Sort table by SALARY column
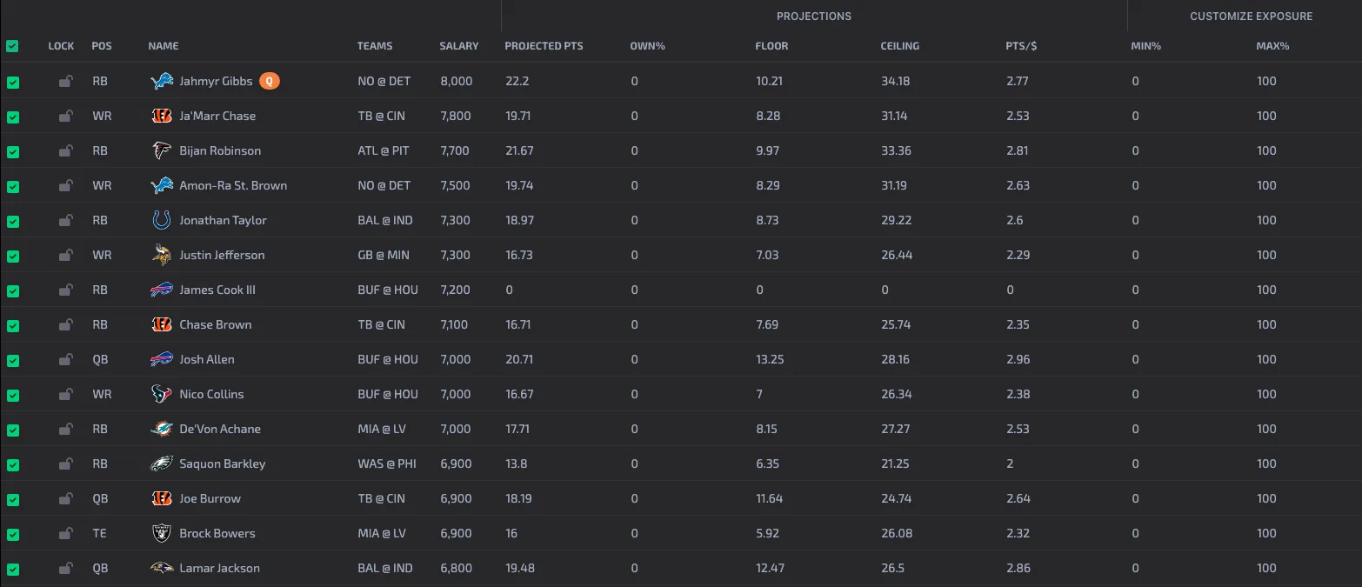Screen dimensions: 1362x587 click(x=459, y=46)
